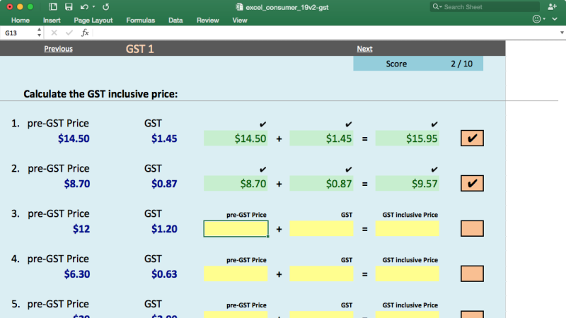Follow the Next link
Viewport: 566px width, 318px height.
point(364,49)
